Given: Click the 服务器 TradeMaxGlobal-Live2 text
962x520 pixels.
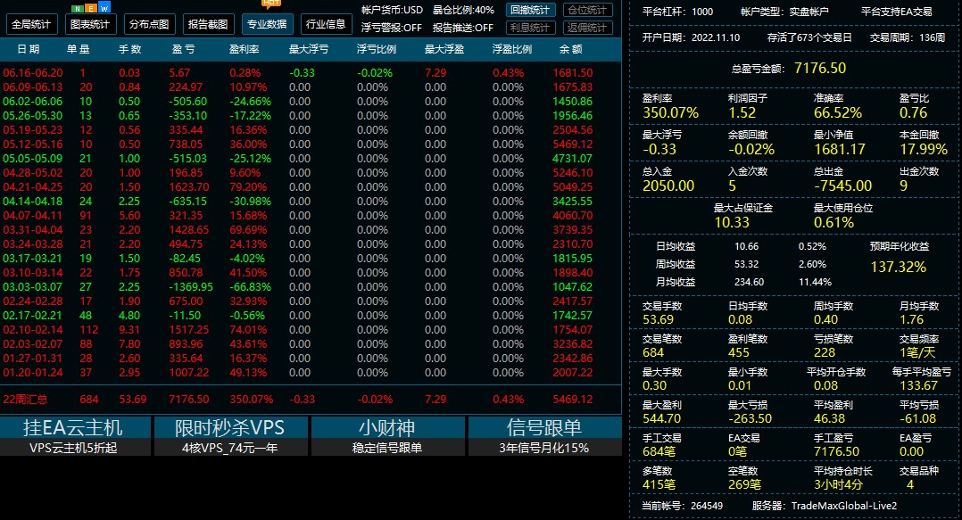Looking at the screenshot, I should [x=825, y=506].
